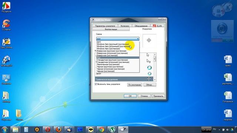
Task: Switch to the Оборудование tab
Action: [x=141, y=26]
